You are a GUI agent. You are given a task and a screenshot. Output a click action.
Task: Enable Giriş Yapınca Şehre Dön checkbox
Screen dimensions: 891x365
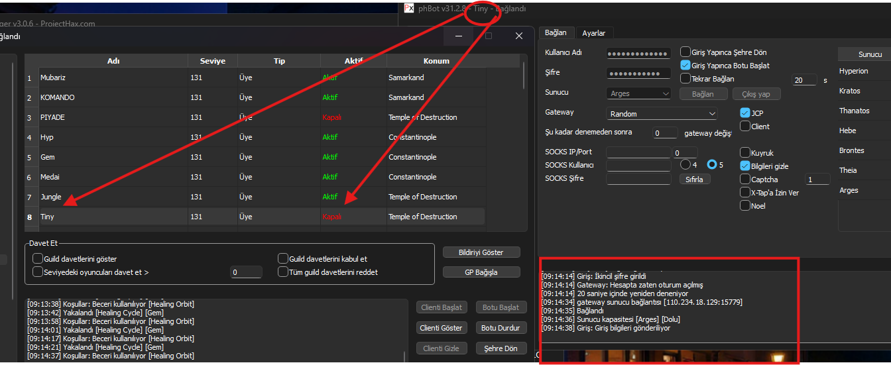(686, 52)
